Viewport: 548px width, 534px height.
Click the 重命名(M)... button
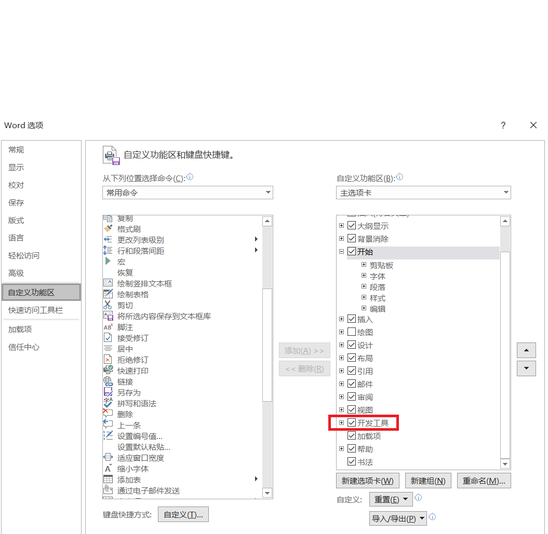[x=484, y=481]
